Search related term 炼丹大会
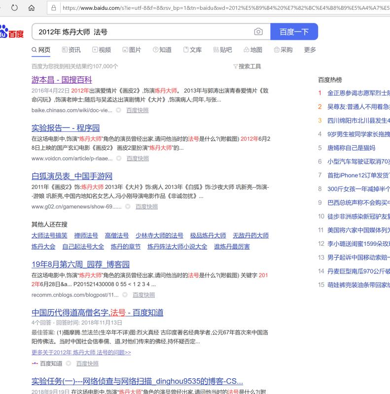The height and width of the screenshot is (394, 390). 43,247
